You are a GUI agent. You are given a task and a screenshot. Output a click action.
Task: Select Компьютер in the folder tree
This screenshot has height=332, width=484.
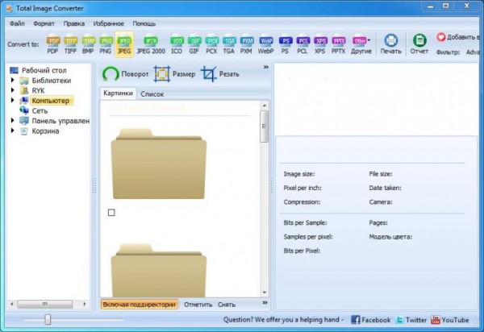click(51, 101)
